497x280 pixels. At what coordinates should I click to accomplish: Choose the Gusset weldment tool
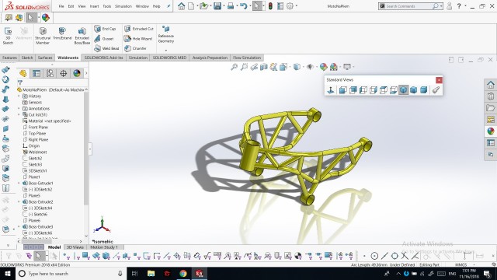click(x=104, y=38)
